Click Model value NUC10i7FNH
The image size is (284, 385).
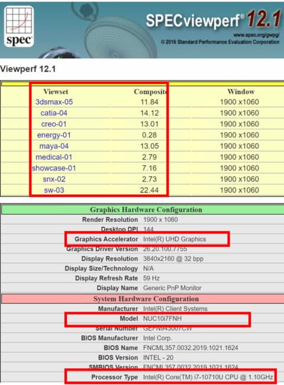coord(162,319)
